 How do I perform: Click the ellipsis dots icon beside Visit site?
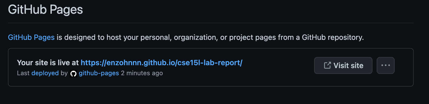tap(385, 65)
